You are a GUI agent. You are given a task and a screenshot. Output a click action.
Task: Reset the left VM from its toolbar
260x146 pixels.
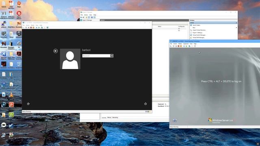39,28
